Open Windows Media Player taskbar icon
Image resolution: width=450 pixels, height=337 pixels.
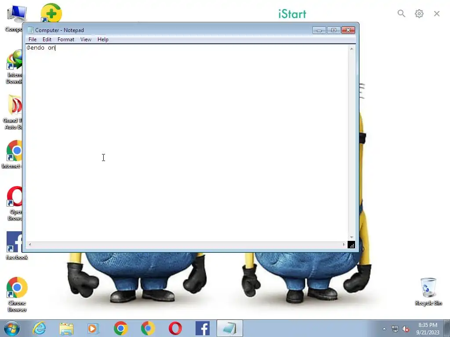(93, 329)
